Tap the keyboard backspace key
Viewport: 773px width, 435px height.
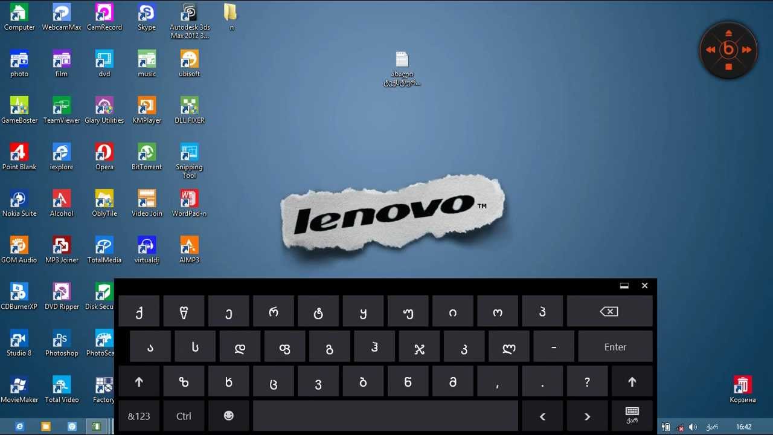coord(609,312)
